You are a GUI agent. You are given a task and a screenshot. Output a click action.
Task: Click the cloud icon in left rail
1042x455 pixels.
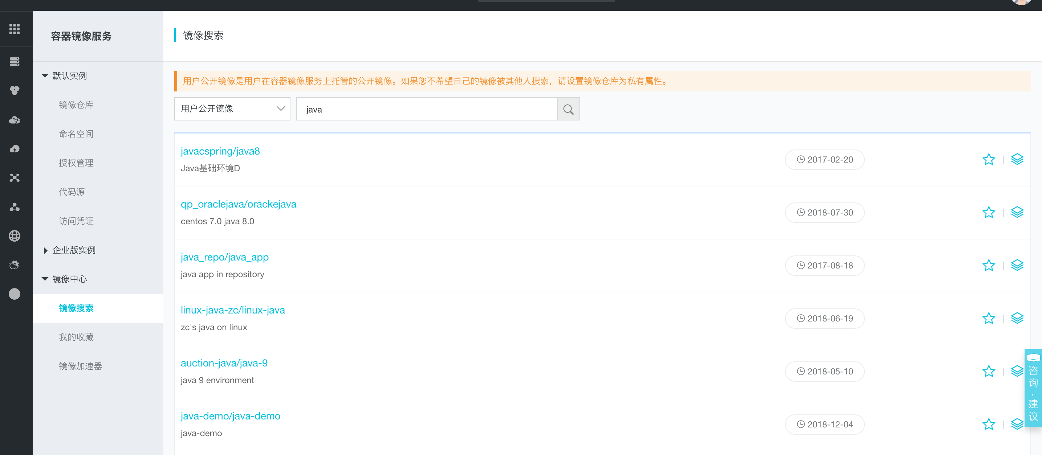15,120
